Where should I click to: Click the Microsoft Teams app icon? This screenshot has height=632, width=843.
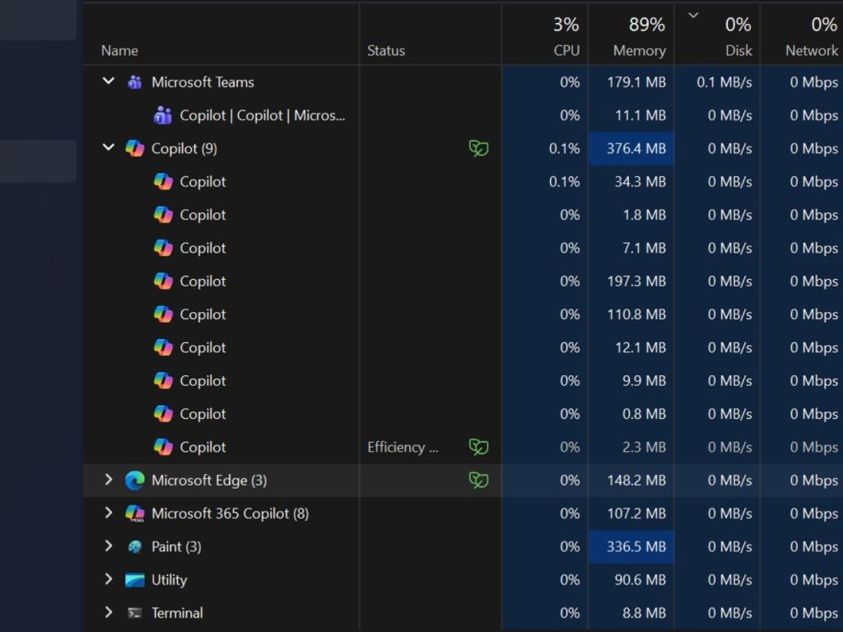(134, 82)
